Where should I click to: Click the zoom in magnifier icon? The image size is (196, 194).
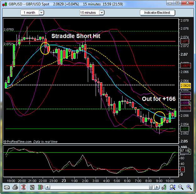[x=189, y=187]
